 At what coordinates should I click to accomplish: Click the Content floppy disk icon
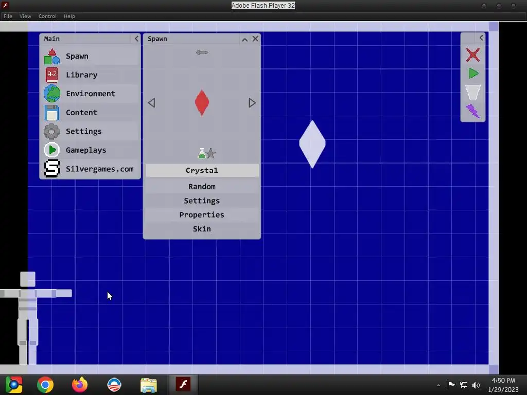point(52,113)
